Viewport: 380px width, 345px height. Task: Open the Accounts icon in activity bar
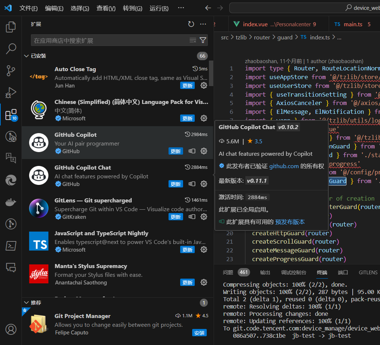11,329
